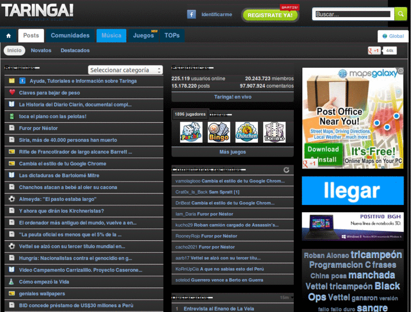Switch to the TOPs tab
Image resolution: width=416 pixels, height=312 pixels.
click(172, 35)
